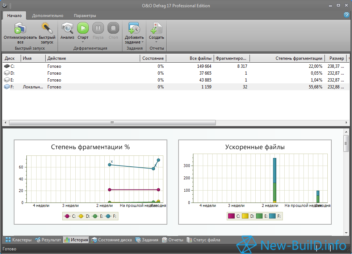Image resolution: width=352 pixels, height=254 pixels.
Task: Select drive F: icon in list
Action: click(7, 87)
